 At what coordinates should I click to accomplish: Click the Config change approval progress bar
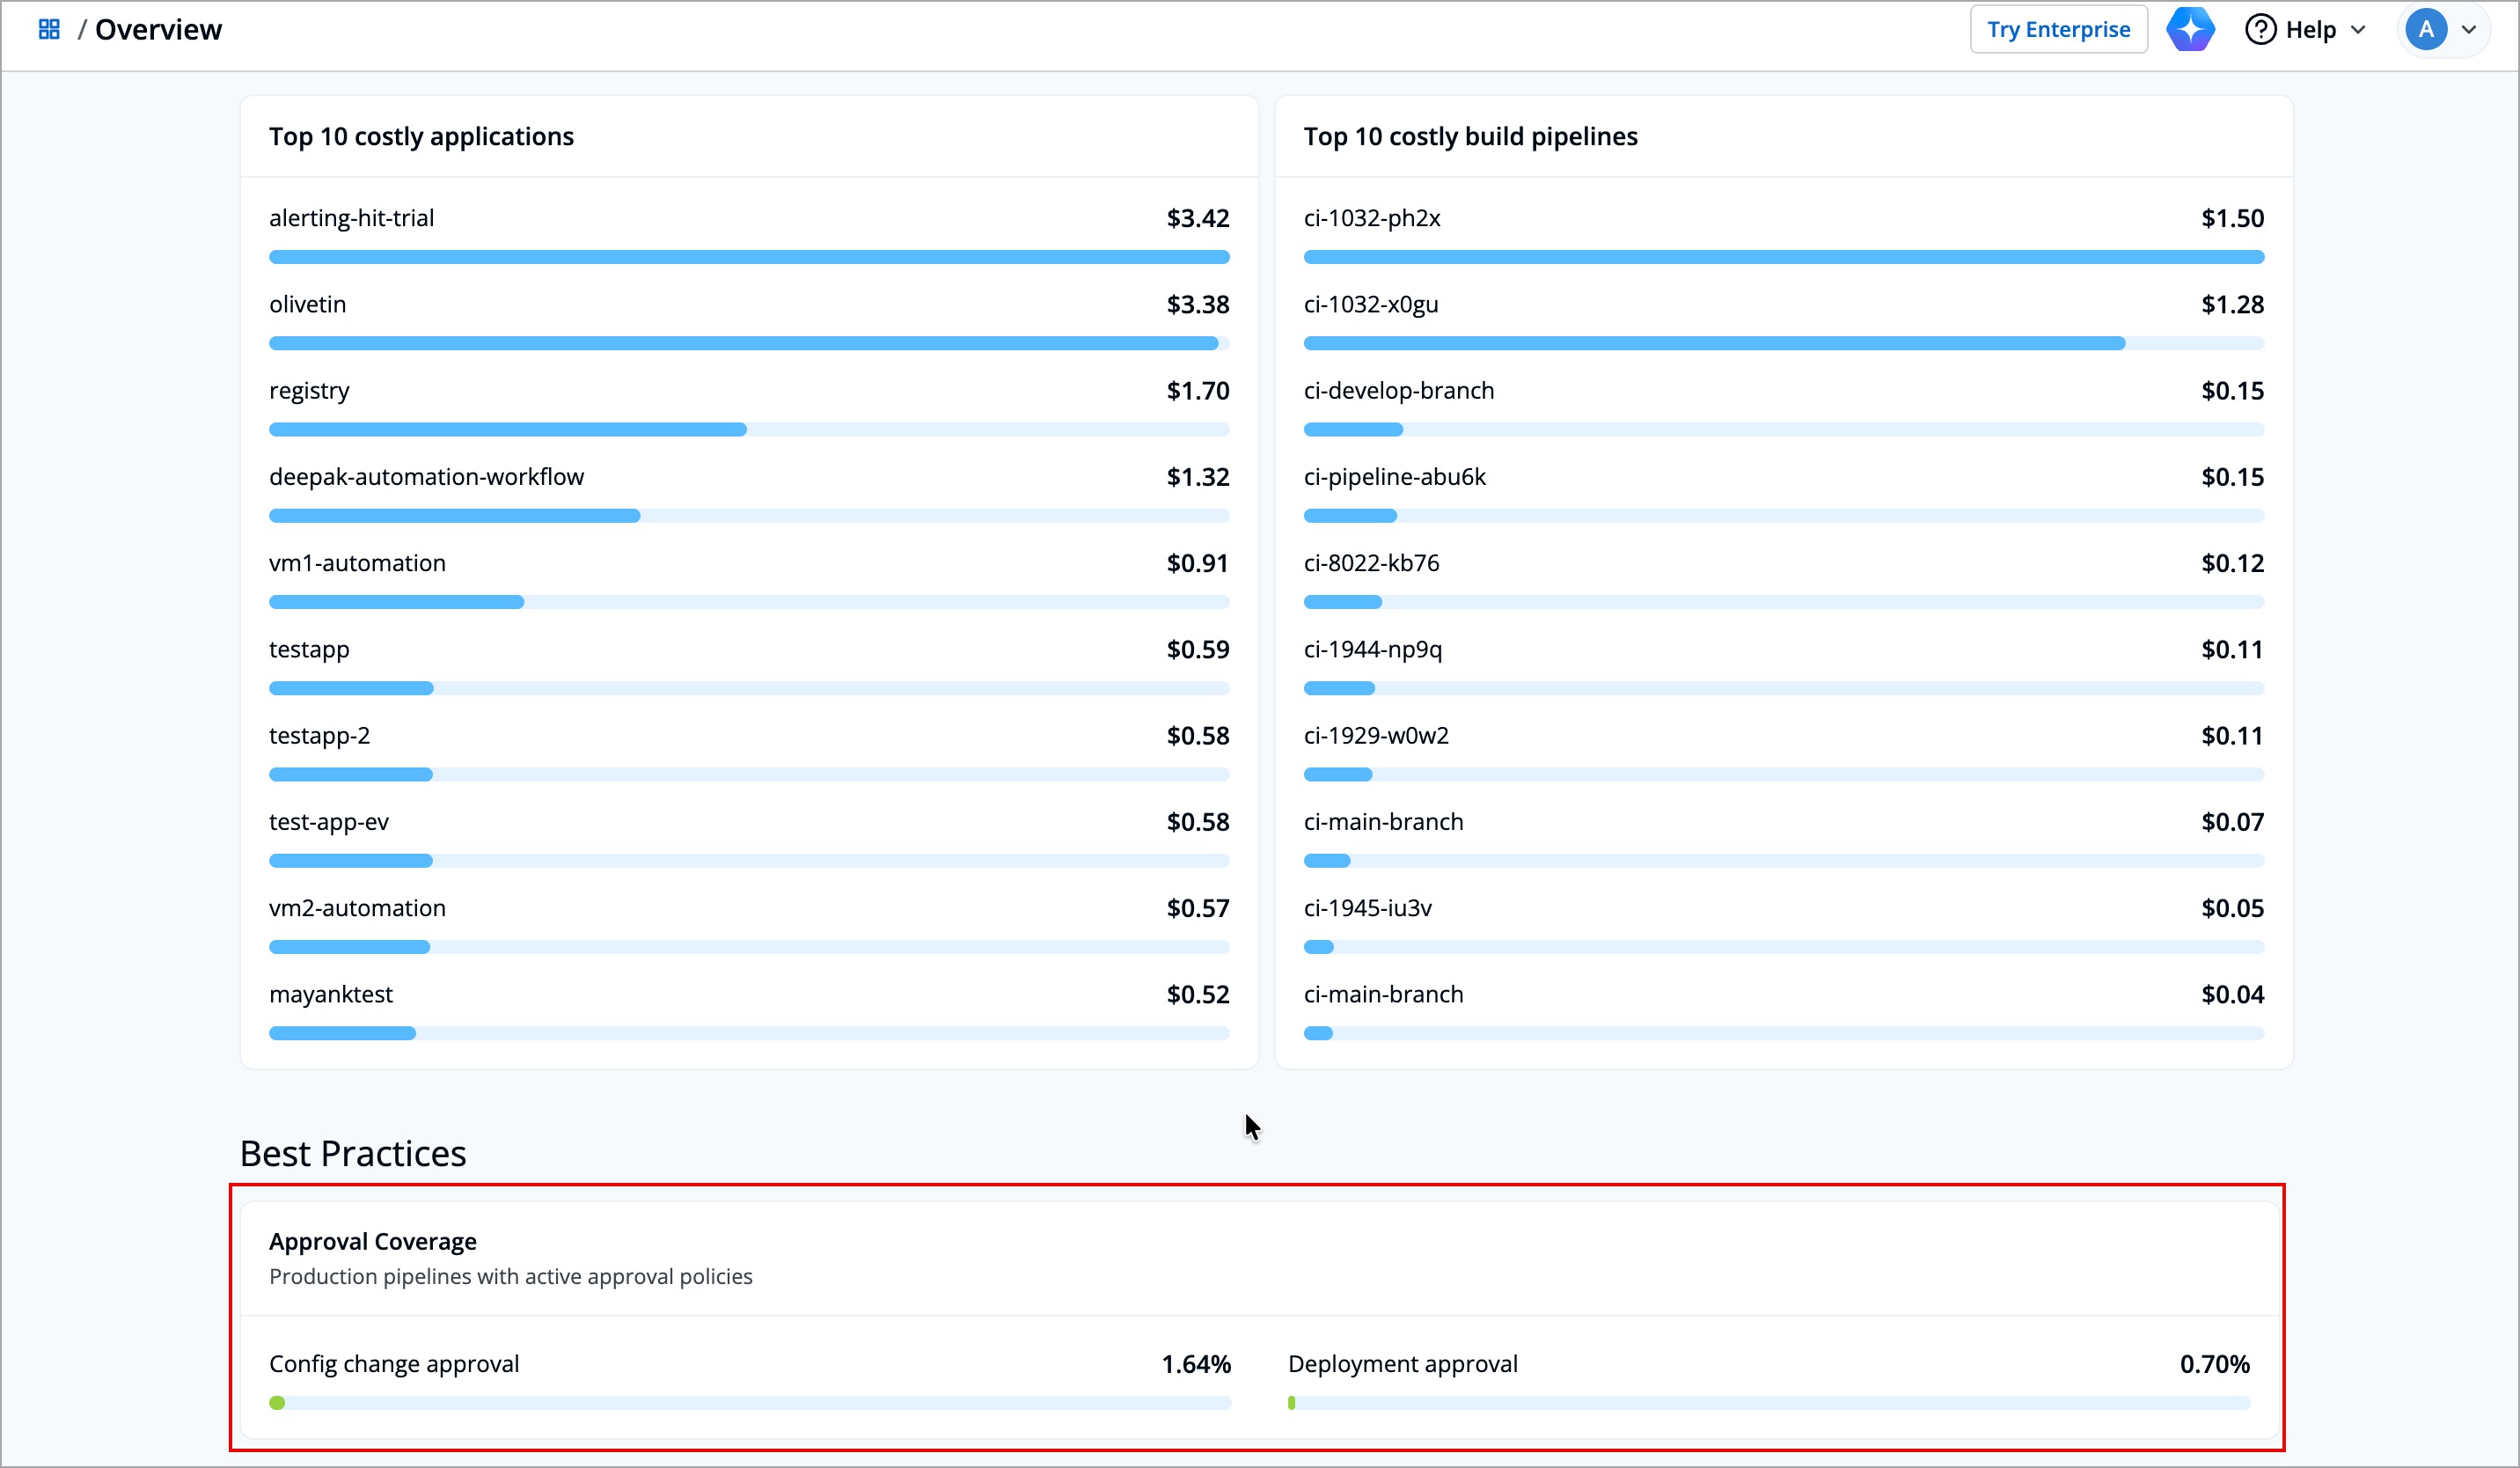tap(749, 1403)
